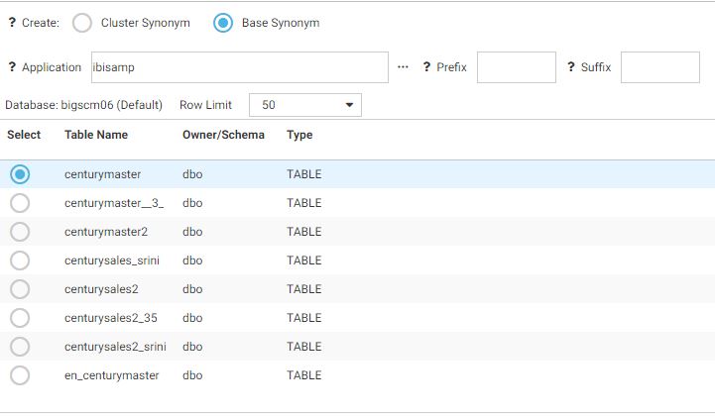Click the Prefix text box
This screenshot has height=416, width=715.
point(516,67)
